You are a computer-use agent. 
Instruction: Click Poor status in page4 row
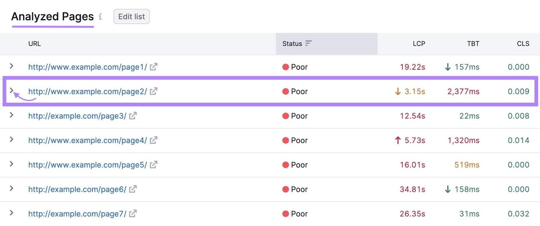coord(295,141)
